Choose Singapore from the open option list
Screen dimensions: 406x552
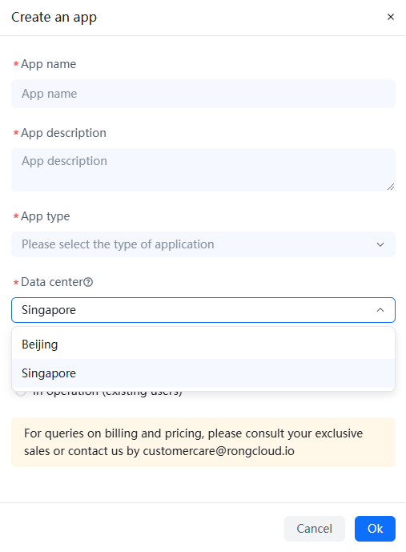pyautogui.click(x=203, y=373)
